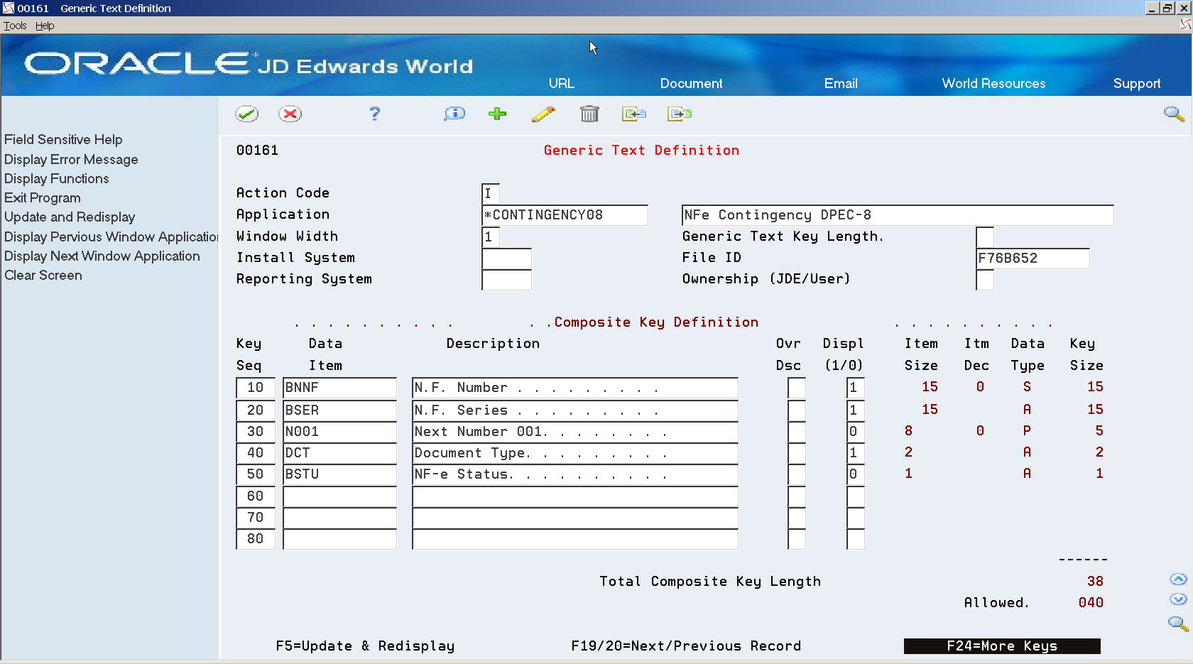
Task: Click the NF-e Status description field
Action: [x=575, y=474]
